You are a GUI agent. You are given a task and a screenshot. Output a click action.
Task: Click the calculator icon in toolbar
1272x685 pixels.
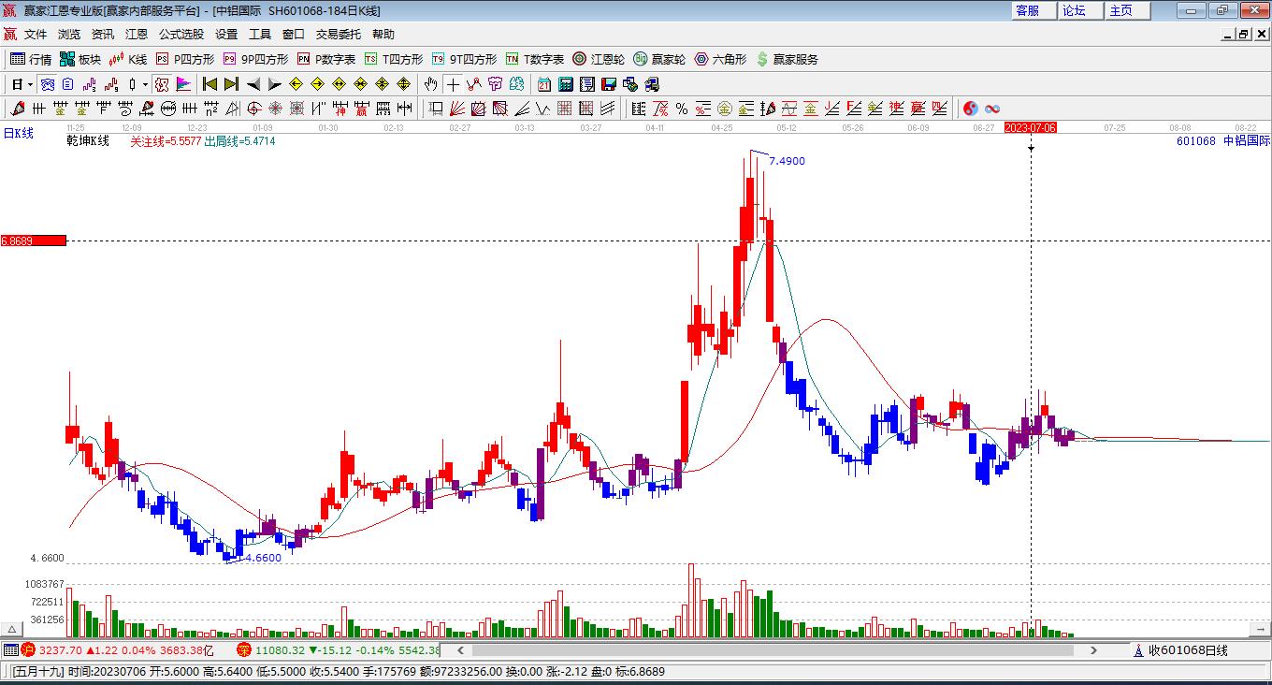pyautogui.click(x=565, y=84)
